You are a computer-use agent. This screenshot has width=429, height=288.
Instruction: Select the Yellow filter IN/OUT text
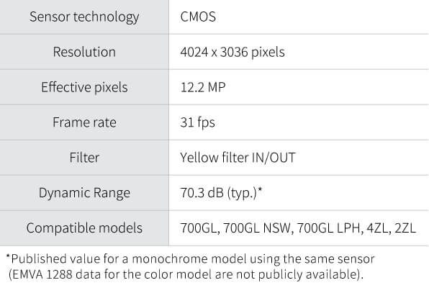[x=238, y=158]
